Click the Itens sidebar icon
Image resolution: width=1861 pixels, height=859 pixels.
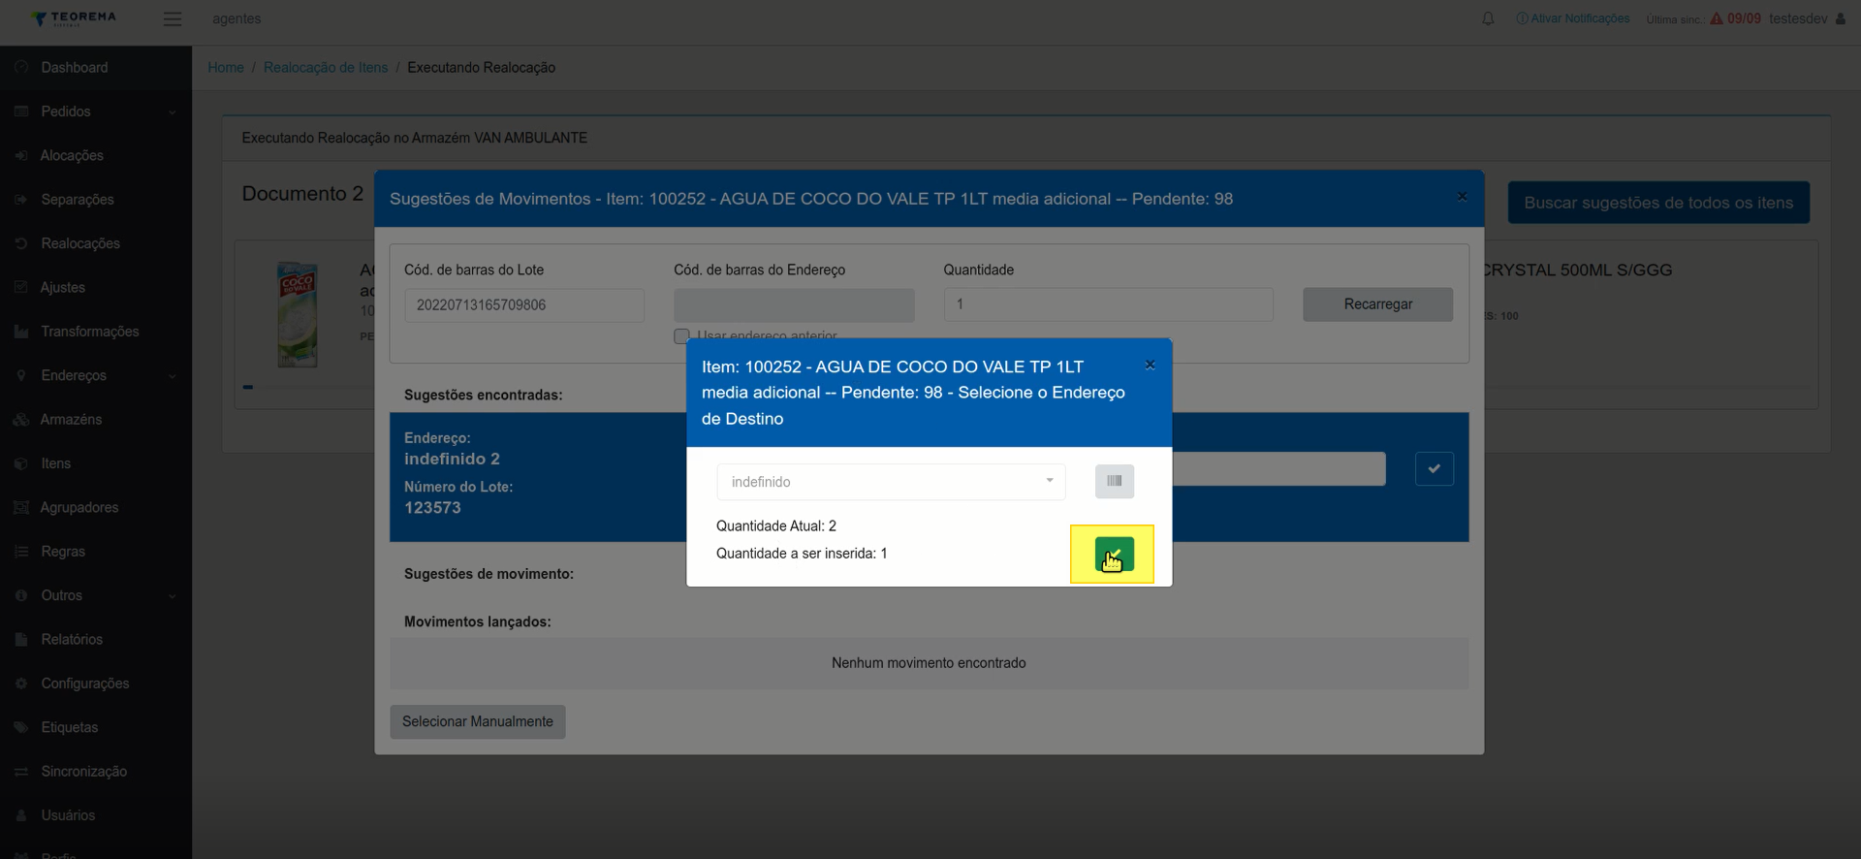(x=21, y=463)
